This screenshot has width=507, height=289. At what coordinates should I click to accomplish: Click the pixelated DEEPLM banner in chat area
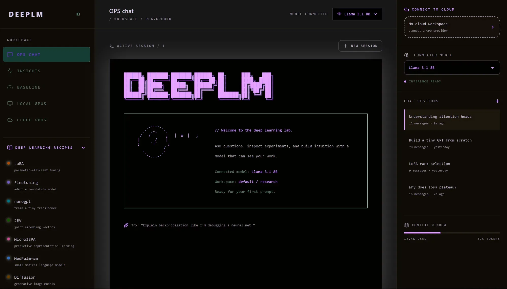pyautogui.click(x=198, y=86)
